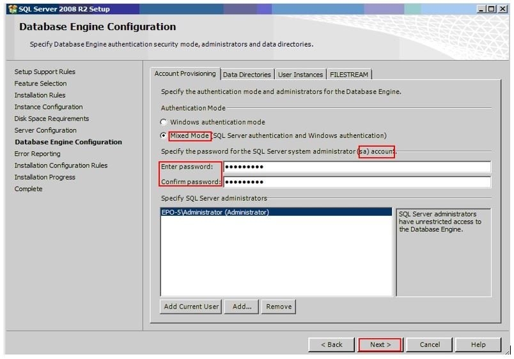The height and width of the screenshot is (359, 514).
Task: Maximize the setup window
Action: point(491,9)
